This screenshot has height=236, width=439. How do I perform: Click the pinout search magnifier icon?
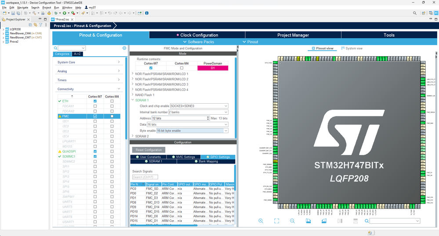(366, 221)
